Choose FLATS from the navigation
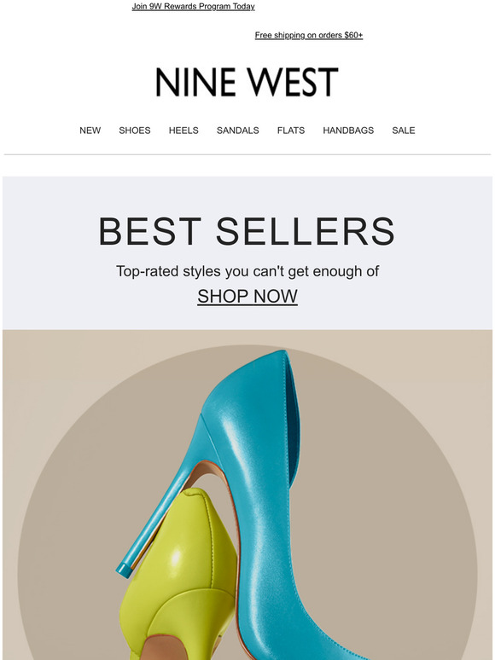This screenshot has height=660, width=495. coord(291,130)
